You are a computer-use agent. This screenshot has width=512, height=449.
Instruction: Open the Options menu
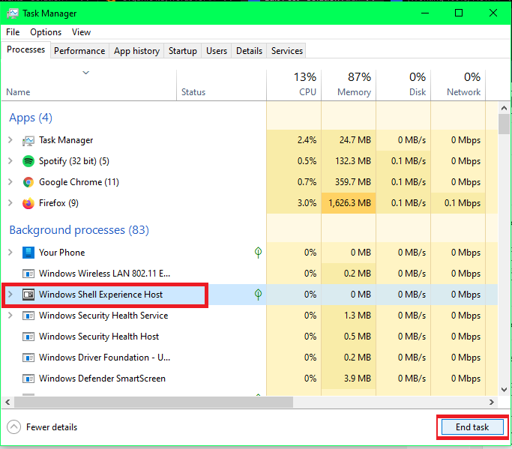(x=46, y=32)
